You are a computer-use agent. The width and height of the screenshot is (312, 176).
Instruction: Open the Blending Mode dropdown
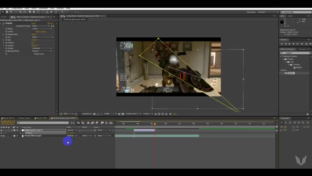pos(42,51)
